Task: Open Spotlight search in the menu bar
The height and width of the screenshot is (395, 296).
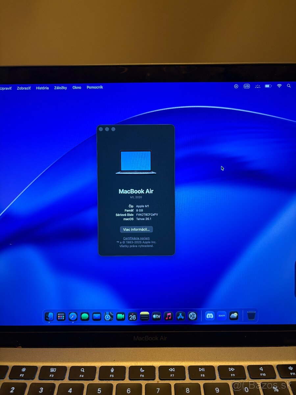Action: (x=289, y=86)
